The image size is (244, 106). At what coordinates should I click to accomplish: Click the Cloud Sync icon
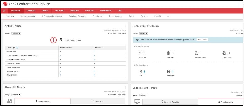pyautogui.click(x=224, y=53)
